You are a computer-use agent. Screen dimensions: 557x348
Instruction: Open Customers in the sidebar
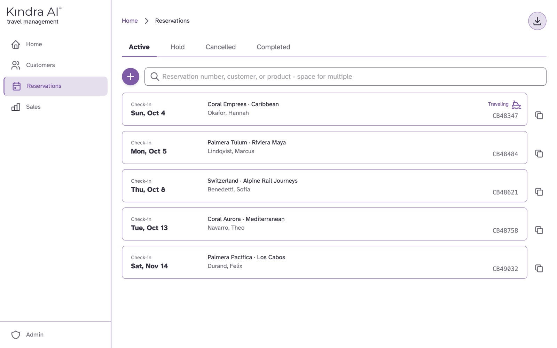coord(56,65)
